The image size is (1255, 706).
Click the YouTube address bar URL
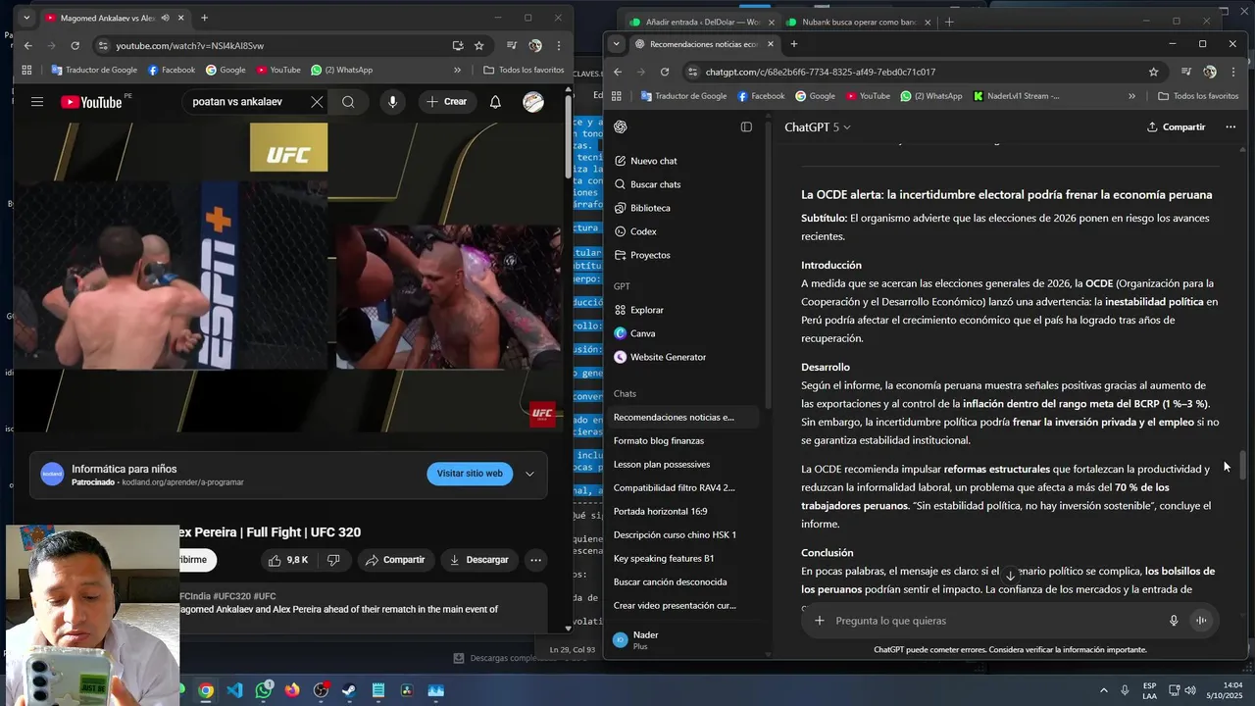(189, 45)
